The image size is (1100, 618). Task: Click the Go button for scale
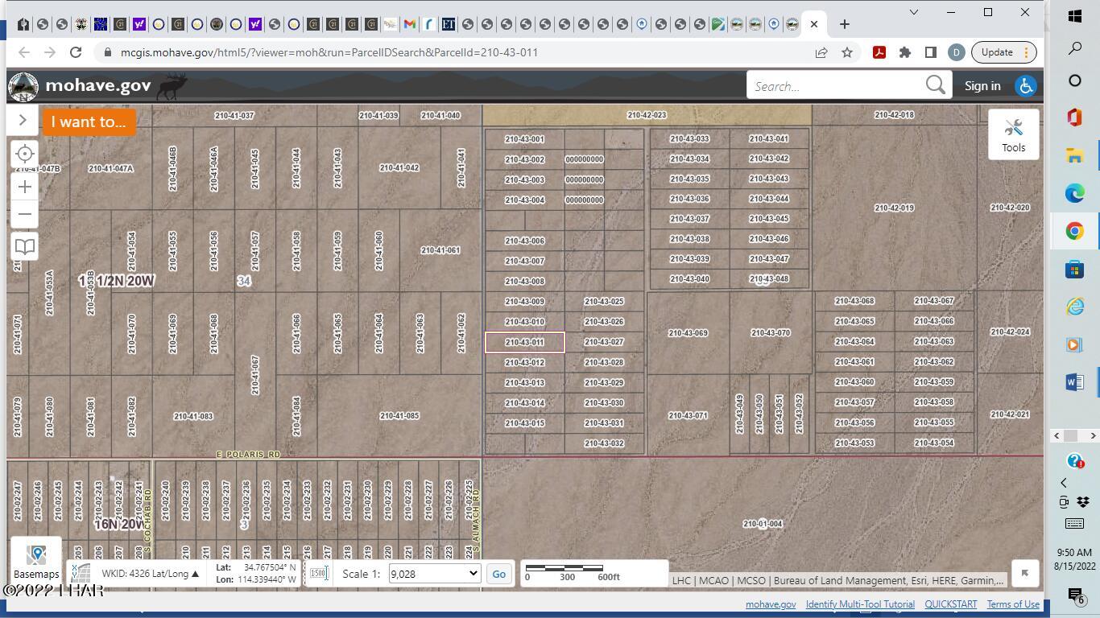point(498,574)
